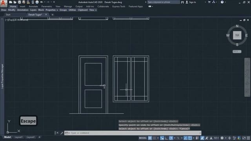This screenshot has height=141, width=251.
Task: Click the Autodesk A360 triangle icon
Action: 214,2
